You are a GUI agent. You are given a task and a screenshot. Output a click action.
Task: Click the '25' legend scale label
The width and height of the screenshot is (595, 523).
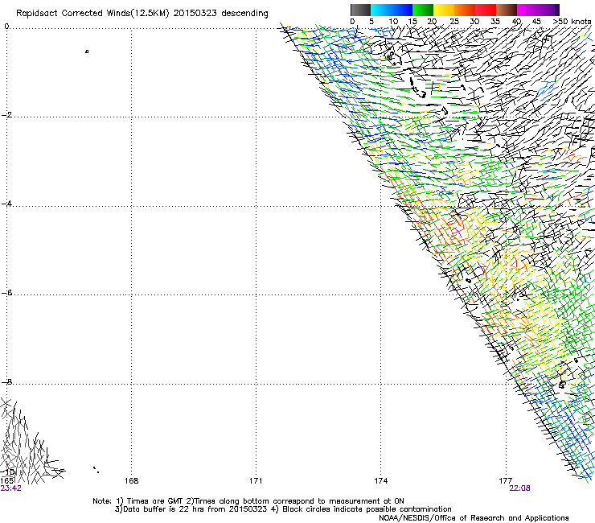pos(454,22)
